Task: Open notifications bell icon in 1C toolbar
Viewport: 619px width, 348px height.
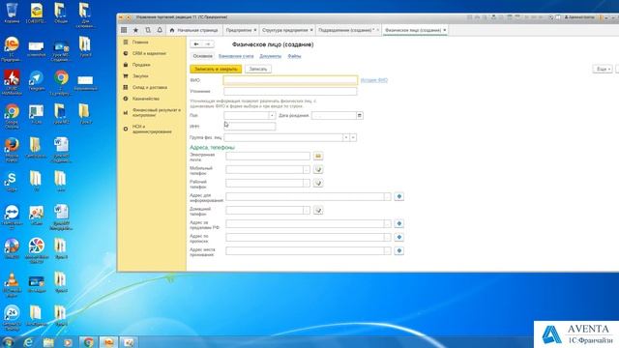Action: [x=160, y=30]
